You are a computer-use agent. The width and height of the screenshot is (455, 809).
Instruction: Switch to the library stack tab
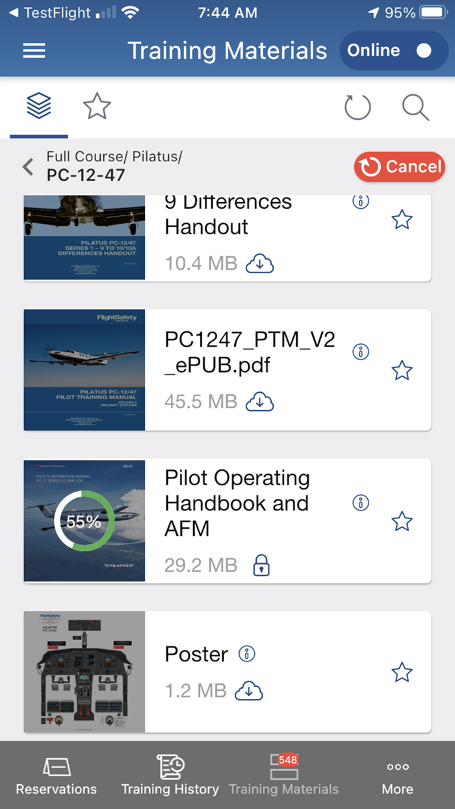[39, 106]
